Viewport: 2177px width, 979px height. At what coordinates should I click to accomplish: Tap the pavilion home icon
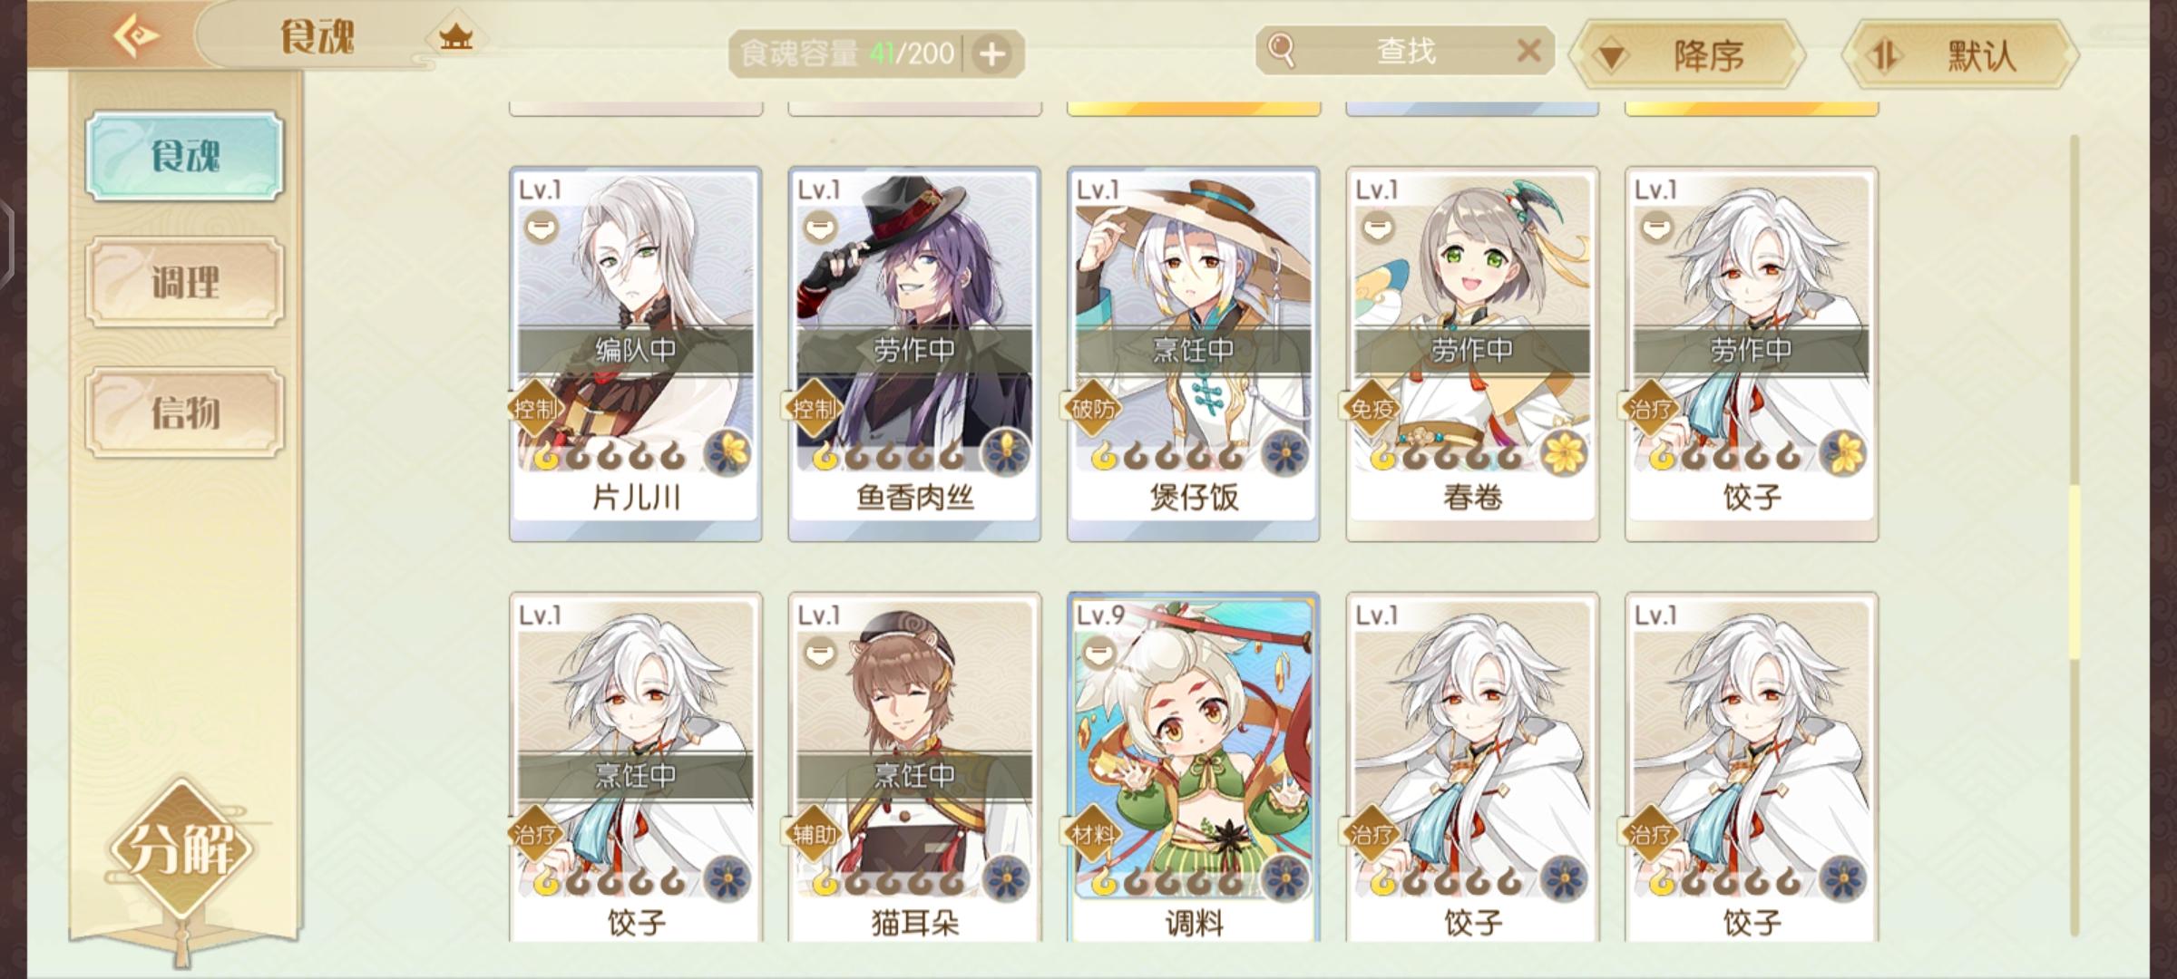[x=456, y=38]
